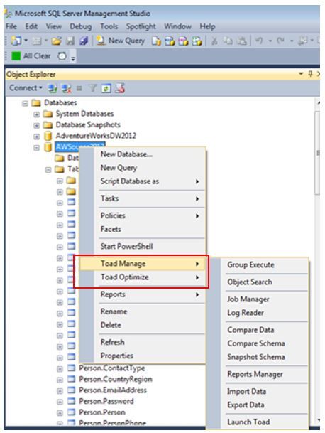
Task: Open the File menu
Action: coord(11,26)
